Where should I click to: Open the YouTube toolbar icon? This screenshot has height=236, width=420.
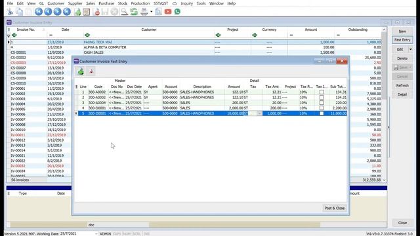point(168,12)
